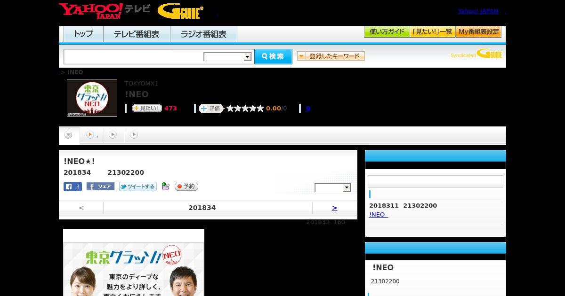Click the sidebar empty text field
This screenshot has width=565, height=296.
(436, 181)
